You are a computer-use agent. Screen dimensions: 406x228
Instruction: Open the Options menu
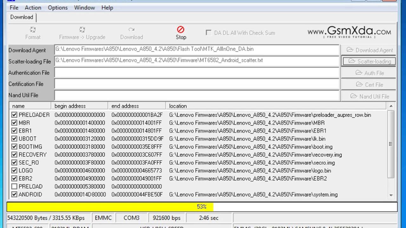coord(58,8)
